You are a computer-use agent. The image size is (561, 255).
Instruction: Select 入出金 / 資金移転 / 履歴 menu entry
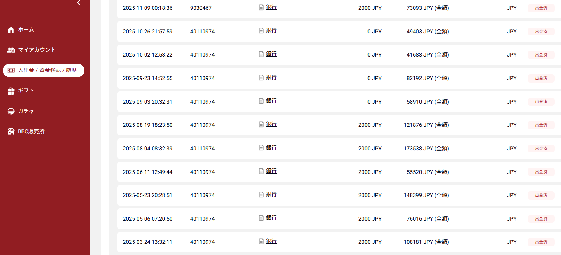click(x=47, y=70)
